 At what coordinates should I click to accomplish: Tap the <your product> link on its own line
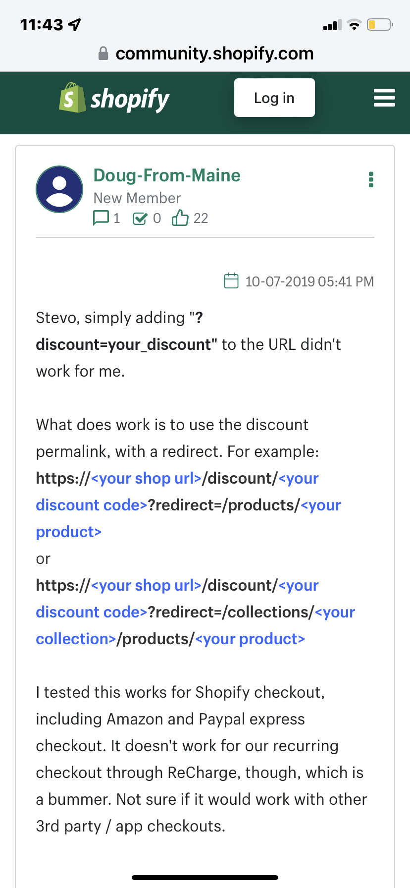click(x=68, y=532)
